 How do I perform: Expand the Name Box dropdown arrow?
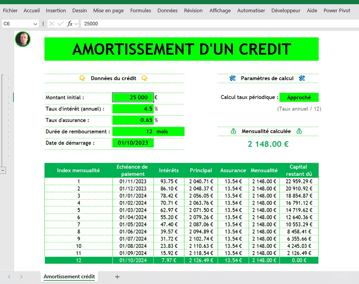pos(35,24)
